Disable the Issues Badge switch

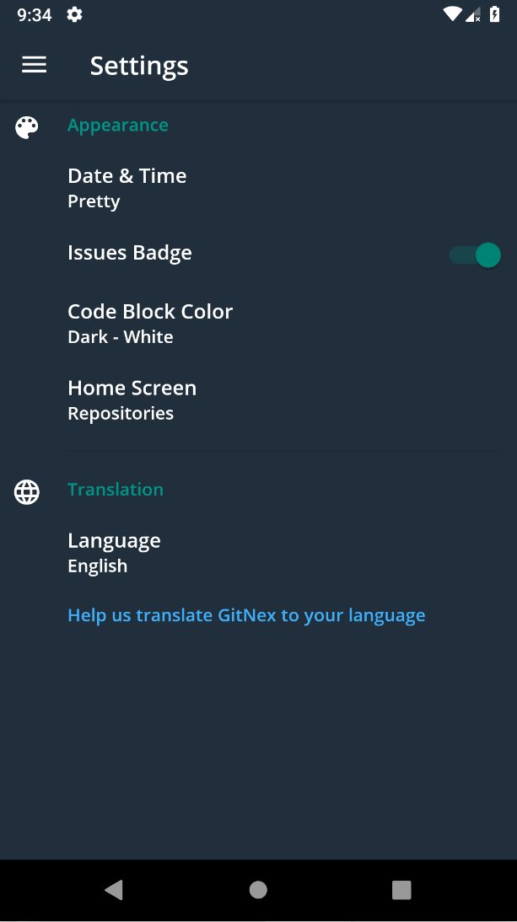(475, 255)
